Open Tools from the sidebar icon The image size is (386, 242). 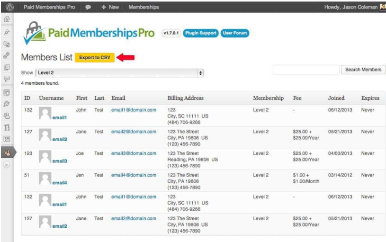pyautogui.click(x=7, y=127)
